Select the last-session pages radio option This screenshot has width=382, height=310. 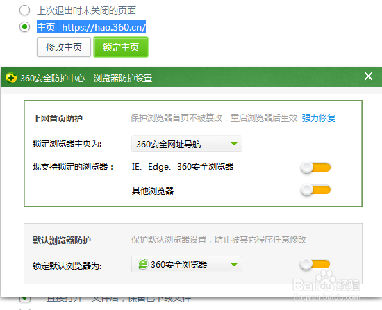point(24,10)
